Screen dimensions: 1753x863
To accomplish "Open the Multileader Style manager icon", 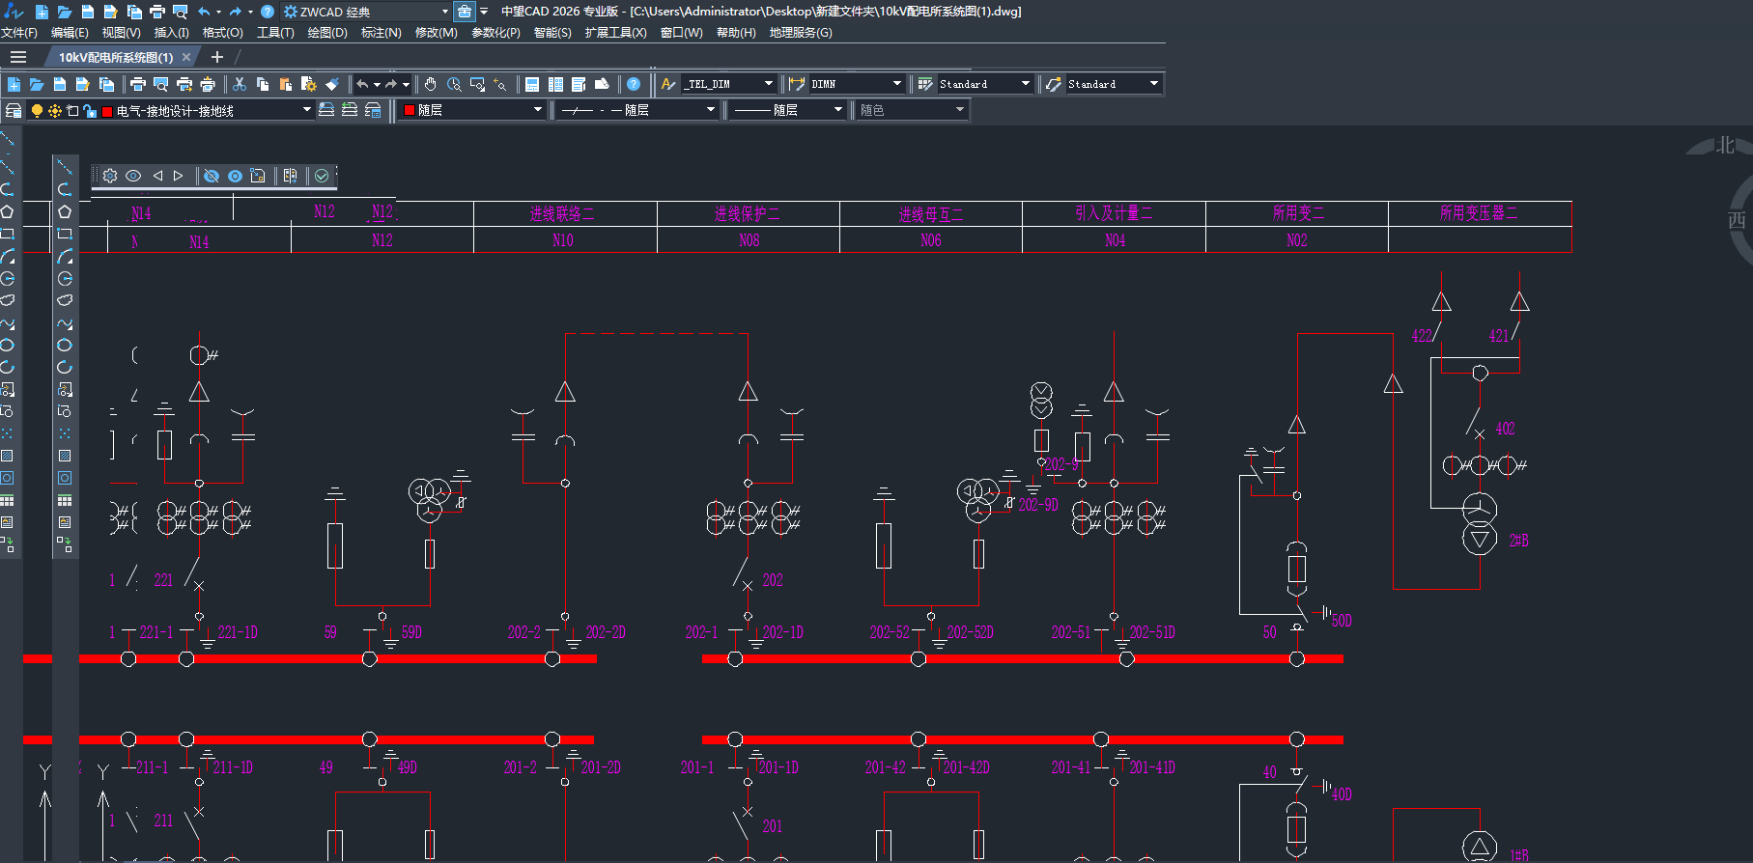I will coord(1054,84).
